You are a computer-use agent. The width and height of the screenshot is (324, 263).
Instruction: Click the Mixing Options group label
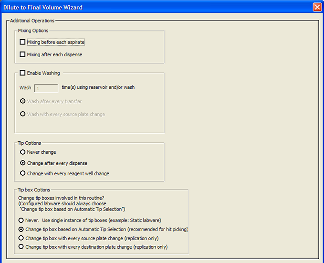tap(33, 31)
